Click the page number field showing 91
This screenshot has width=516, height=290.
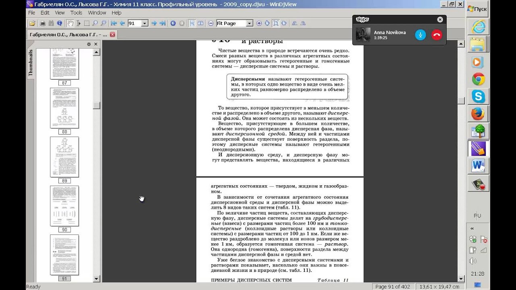pos(134,23)
